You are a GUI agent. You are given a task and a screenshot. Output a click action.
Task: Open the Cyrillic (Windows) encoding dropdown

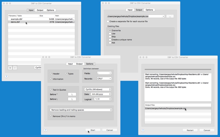98,89
